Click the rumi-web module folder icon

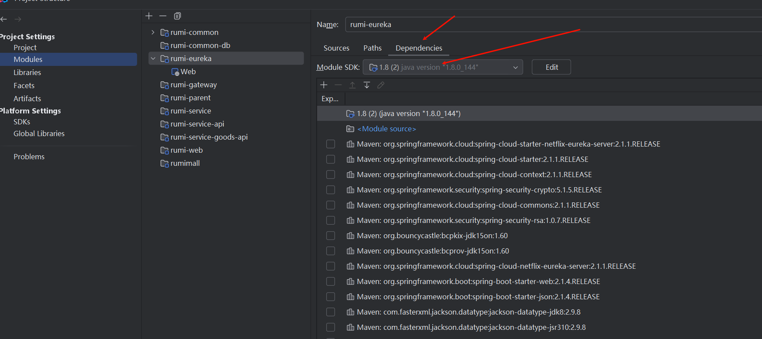point(164,151)
